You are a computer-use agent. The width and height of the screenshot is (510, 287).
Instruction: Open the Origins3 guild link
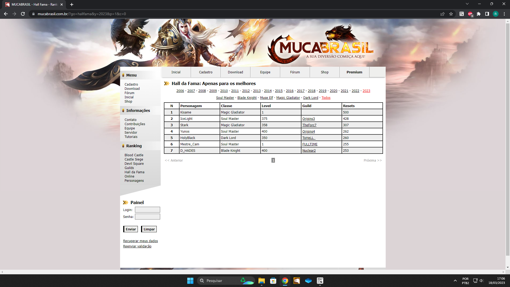(308, 119)
